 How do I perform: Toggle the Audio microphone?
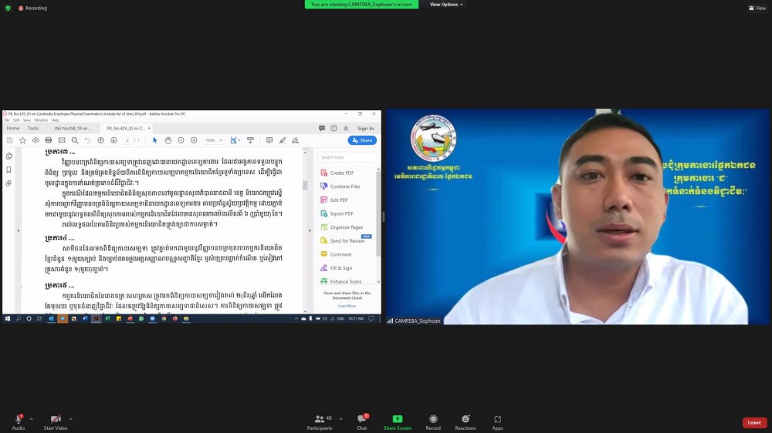[18, 419]
